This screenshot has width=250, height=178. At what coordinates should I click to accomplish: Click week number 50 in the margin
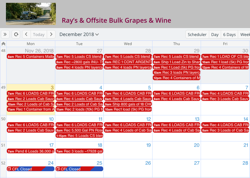coord(3,119)
